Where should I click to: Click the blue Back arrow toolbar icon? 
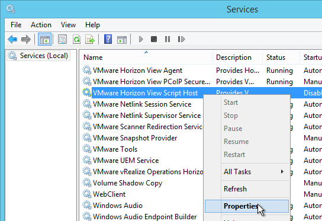pyautogui.click(x=12, y=39)
